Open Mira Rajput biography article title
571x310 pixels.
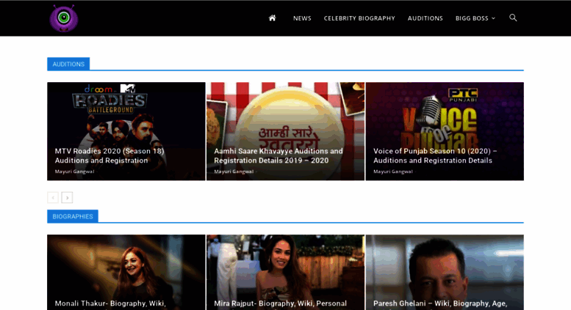point(280,303)
